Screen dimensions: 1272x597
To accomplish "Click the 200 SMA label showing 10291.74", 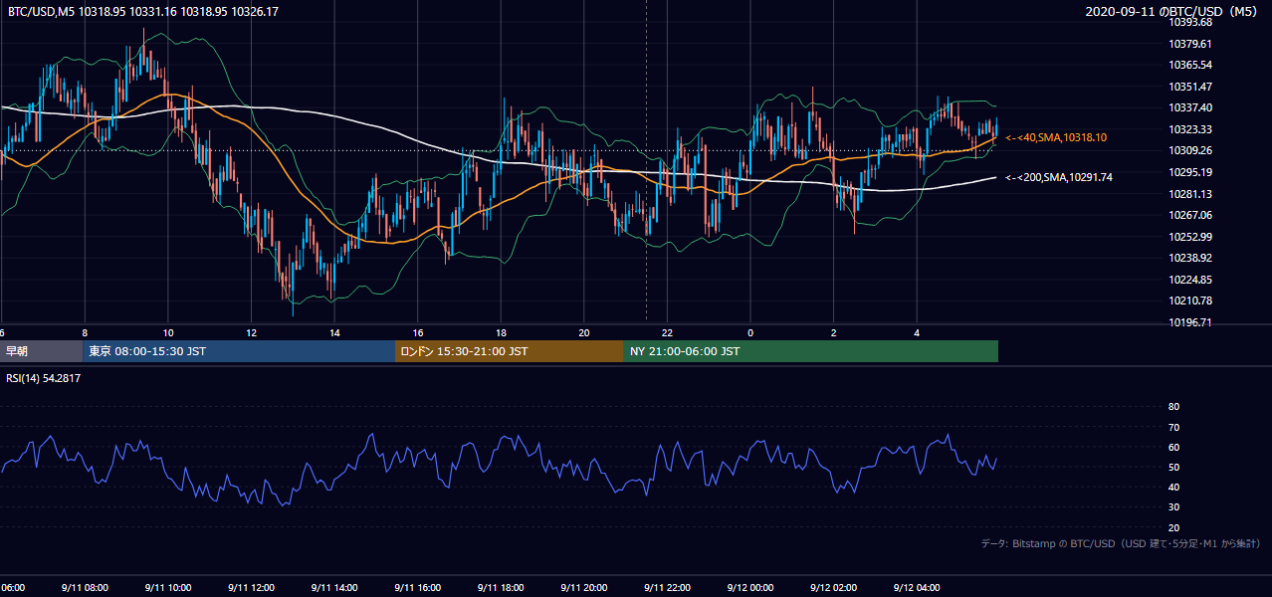I will (x=1059, y=177).
